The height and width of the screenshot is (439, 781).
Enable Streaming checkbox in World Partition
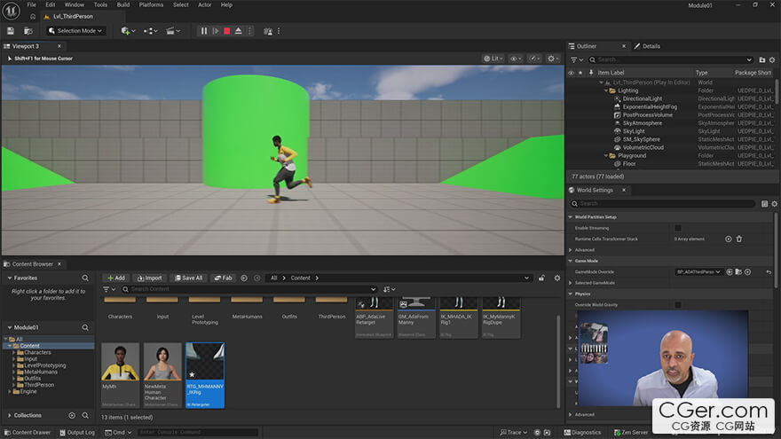tap(678, 228)
